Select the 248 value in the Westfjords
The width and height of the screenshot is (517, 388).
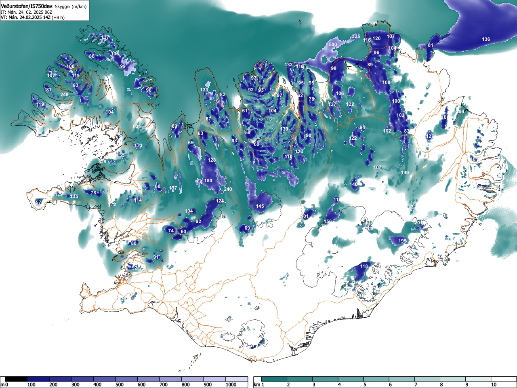point(64,95)
